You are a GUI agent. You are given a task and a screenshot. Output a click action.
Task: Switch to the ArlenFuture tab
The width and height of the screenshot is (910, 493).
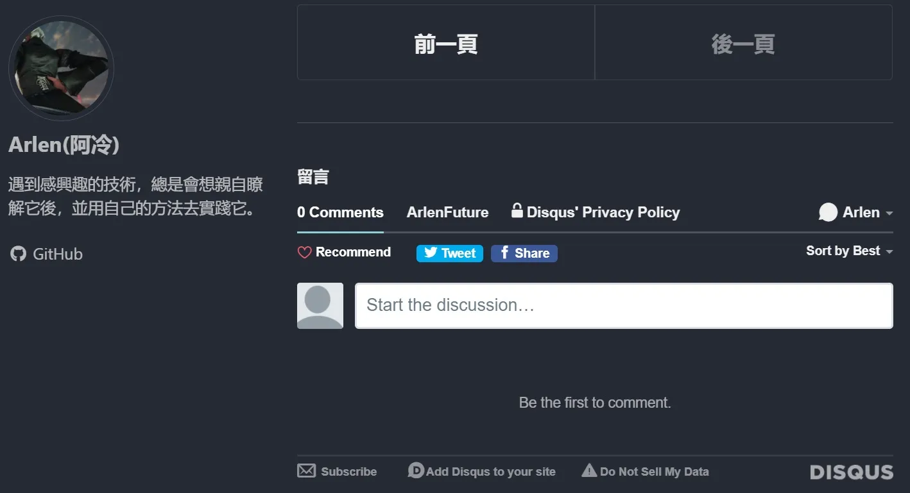[447, 213]
